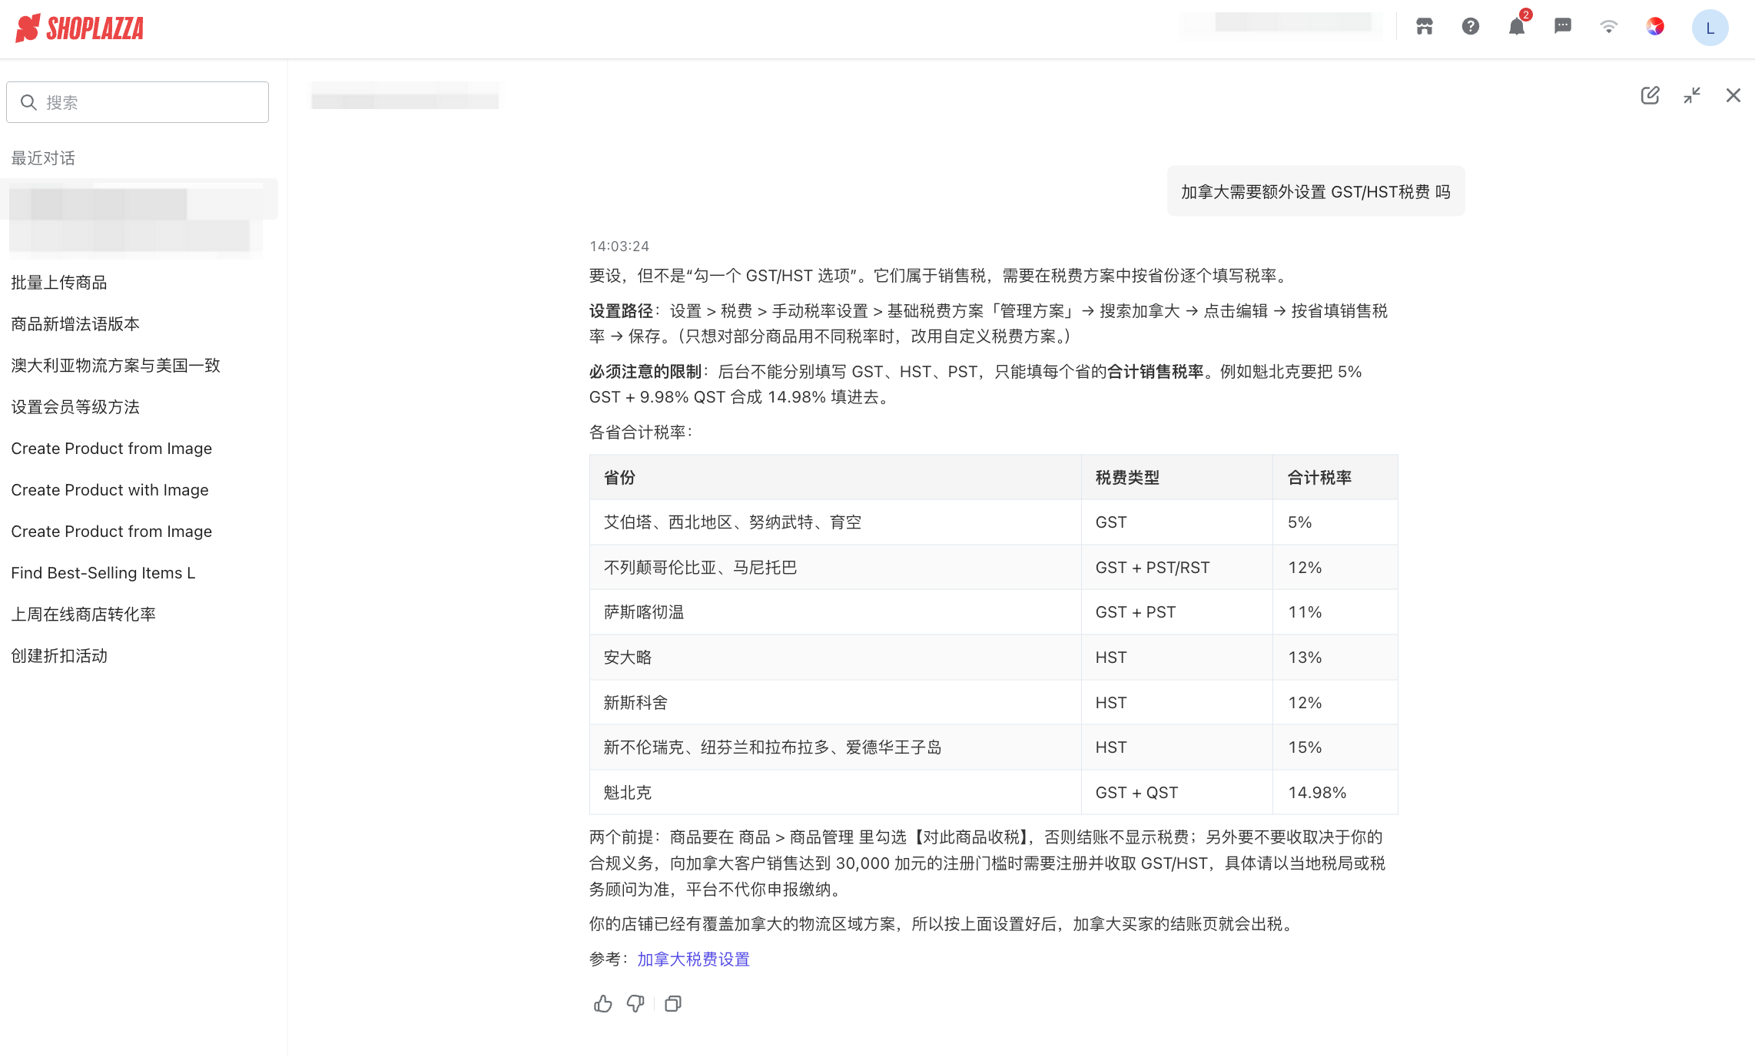Give thumbs up to the answer
Screen dimensions: 1755x1057
tap(603, 1004)
